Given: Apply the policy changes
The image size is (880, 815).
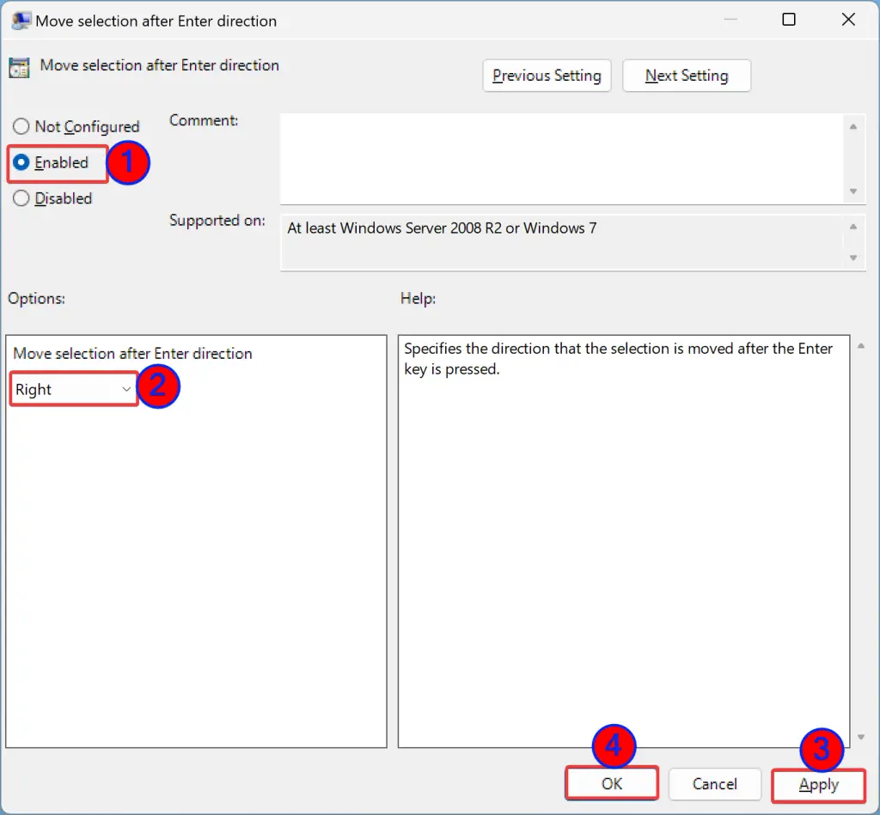Looking at the screenshot, I should tap(818, 784).
